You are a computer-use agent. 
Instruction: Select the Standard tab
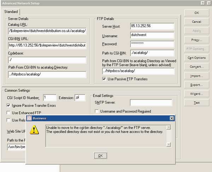[x=11, y=12]
